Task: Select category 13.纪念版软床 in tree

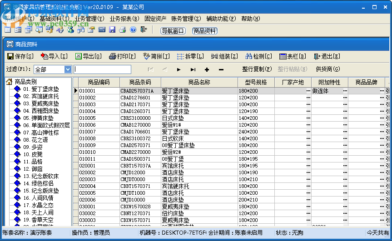Action: (x=41, y=176)
